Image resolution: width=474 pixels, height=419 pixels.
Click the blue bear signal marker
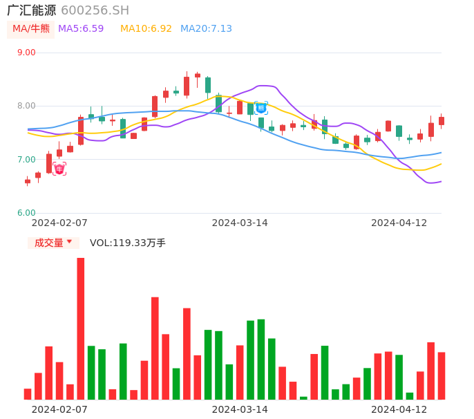point(261,107)
